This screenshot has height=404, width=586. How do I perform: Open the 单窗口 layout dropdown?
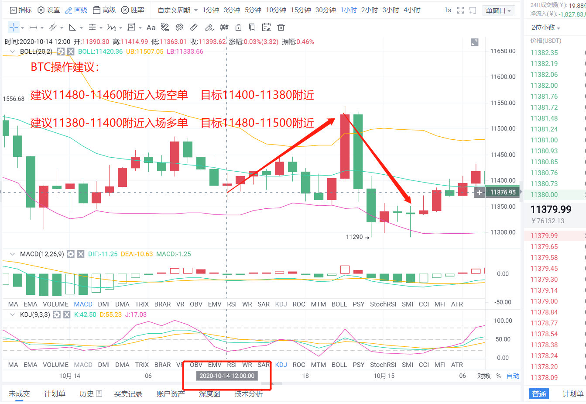pos(499,10)
